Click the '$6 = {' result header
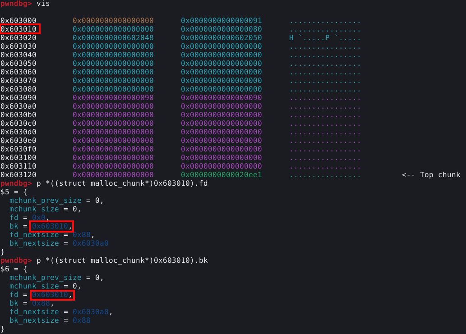The width and height of the screenshot is (466, 334). 14,269
